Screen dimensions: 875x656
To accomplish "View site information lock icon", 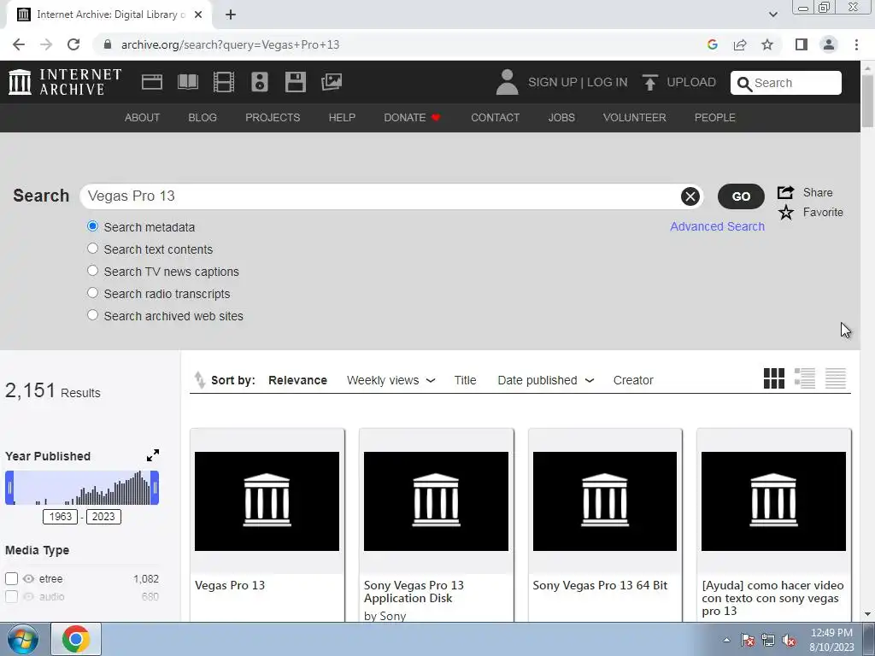I will tap(108, 44).
